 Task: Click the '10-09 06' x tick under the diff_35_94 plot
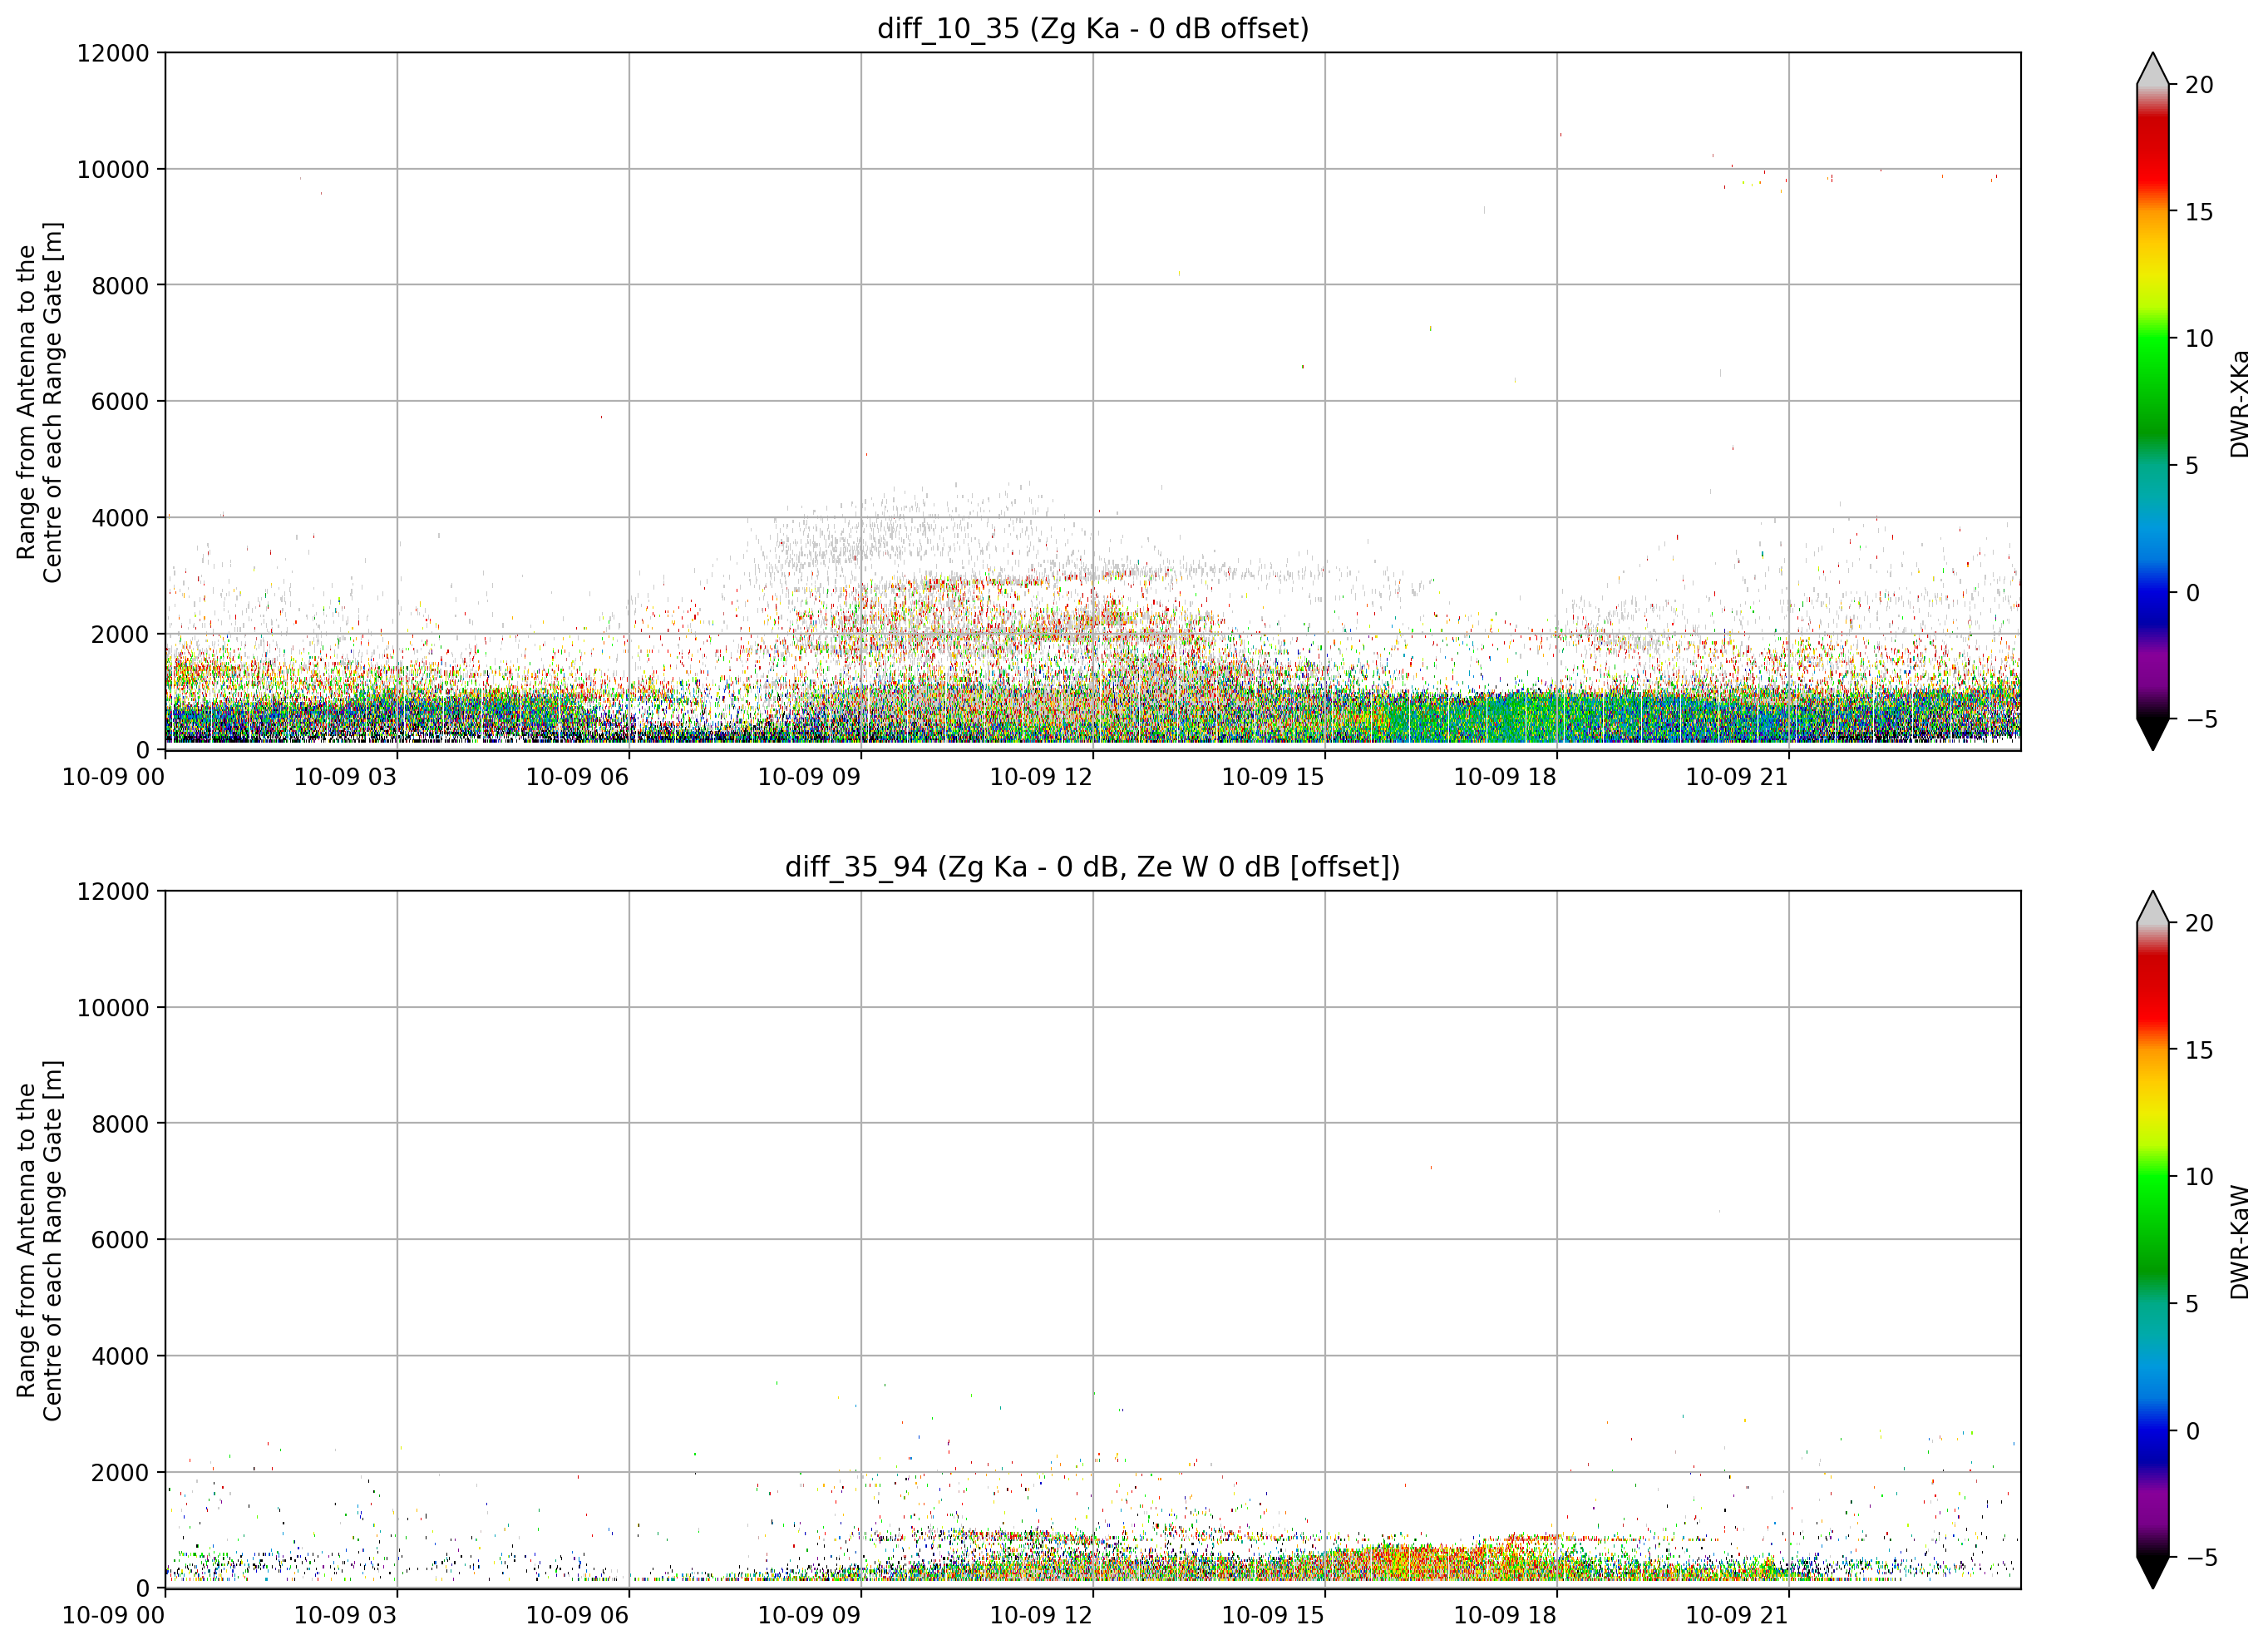(x=577, y=1616)
